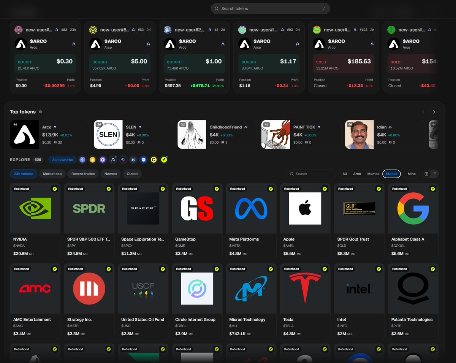The height and width of the screenshot is (363, 456).
Task: Click the $742.1K market cap value
Action: pos(237,334)
